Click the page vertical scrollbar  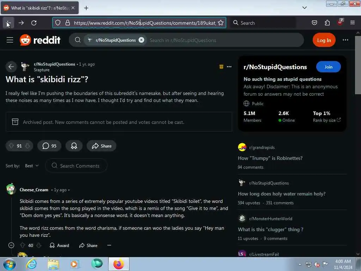(x=357, y=65)
